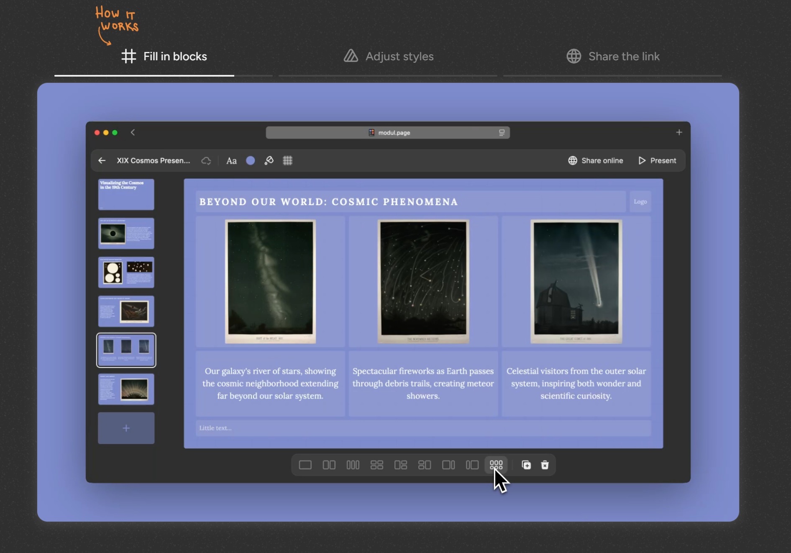Image resolution: width=791 pixels, height=553 pixels.
Task: Open the paint bucket fill tool
Action: pos(269,160)
